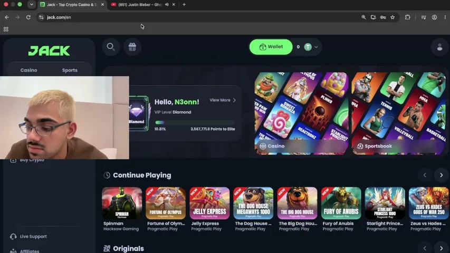Click the Continue Playing clock icon
Viewport: 450px width, 253px height.
(x=107, y=176)
